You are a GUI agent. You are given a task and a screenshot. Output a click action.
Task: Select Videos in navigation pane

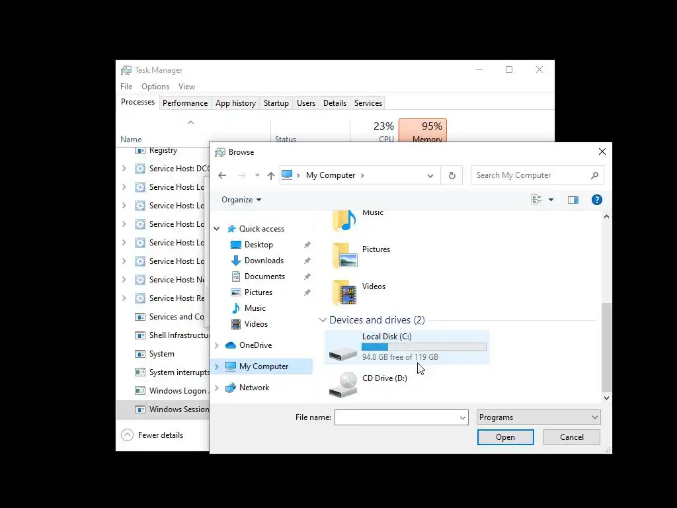click(256, 324)
